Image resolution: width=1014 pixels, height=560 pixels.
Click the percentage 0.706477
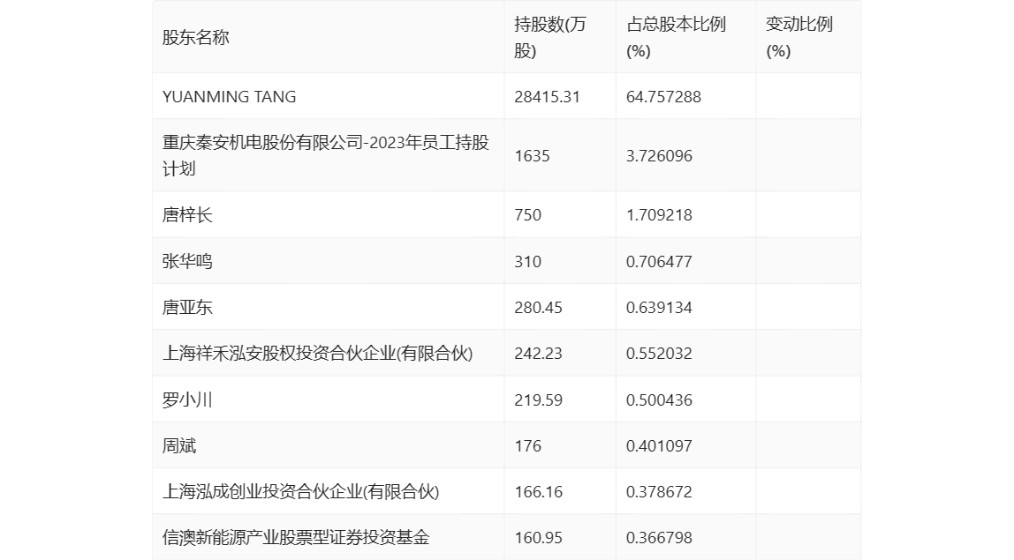click(x=659, y=262)
